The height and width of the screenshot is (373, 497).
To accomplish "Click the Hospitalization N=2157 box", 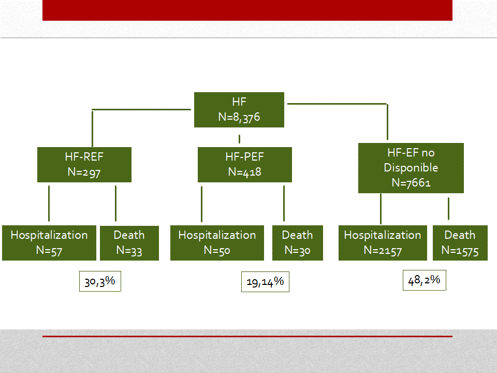I will coord(383,243).
